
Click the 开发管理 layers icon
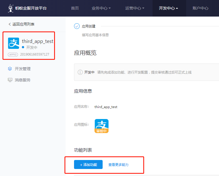(10, 69)
